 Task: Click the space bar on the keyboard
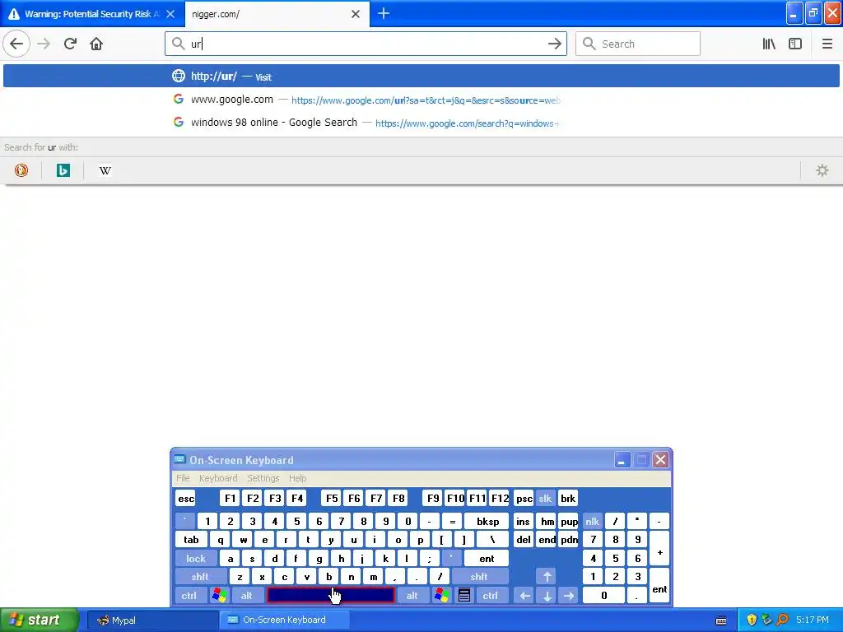(331, 595)
